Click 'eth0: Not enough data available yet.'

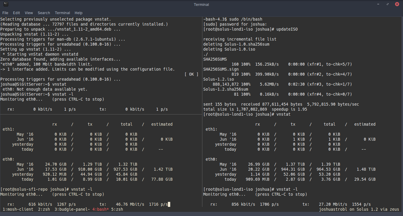tap(45, 89)
